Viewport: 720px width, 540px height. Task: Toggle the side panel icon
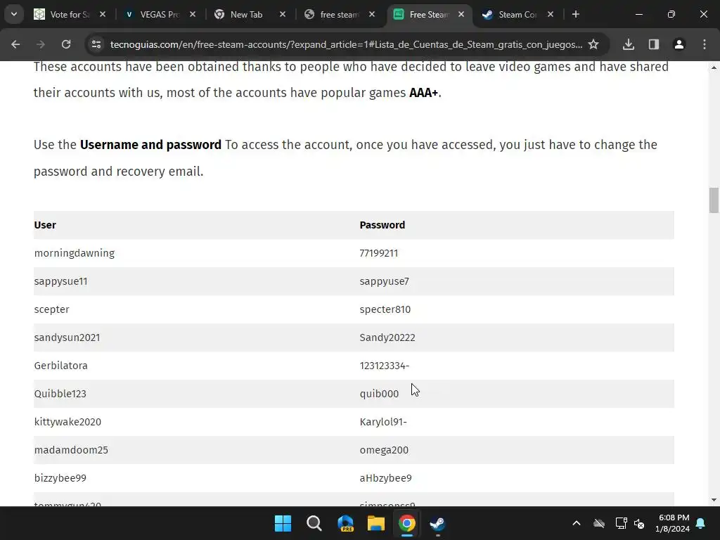pyautogui.click(x=653, y=44)
